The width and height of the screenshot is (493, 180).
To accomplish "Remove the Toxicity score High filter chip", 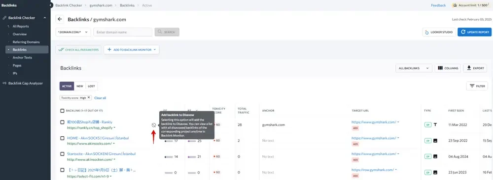I will 89,97.
